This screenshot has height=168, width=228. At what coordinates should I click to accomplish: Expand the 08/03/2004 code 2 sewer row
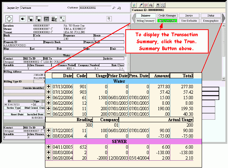tap(49, 152)
